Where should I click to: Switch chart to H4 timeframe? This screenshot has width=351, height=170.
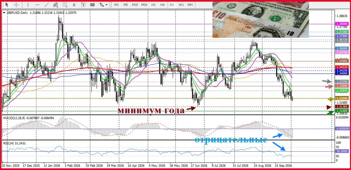point(163,5)
